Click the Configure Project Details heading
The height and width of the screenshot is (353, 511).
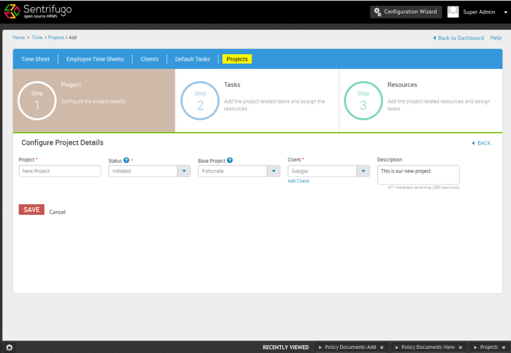pyautogui.click(x=62, y=143)
